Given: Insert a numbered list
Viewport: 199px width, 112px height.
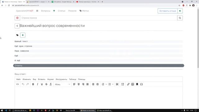Looking at the screenshot, I should 103,84.
